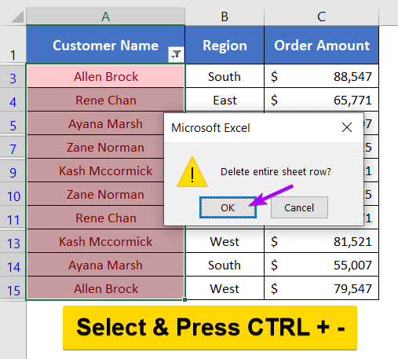Select Kash Mccormick cell in row 9
Screen dimensions: 398x359
[96, 170]
